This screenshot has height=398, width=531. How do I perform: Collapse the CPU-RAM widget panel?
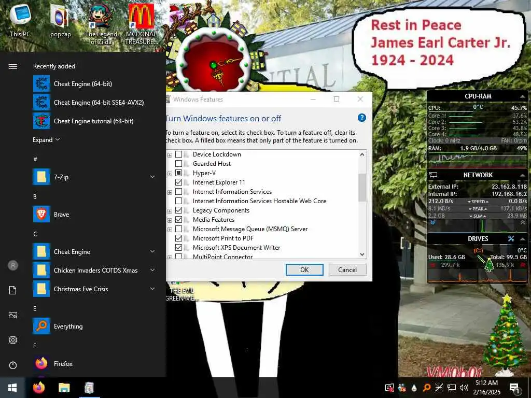pos(523,96)
